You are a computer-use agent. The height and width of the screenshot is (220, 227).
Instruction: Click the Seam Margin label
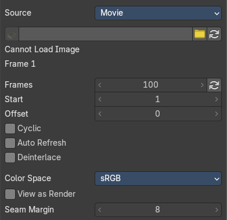click(29, 210)
